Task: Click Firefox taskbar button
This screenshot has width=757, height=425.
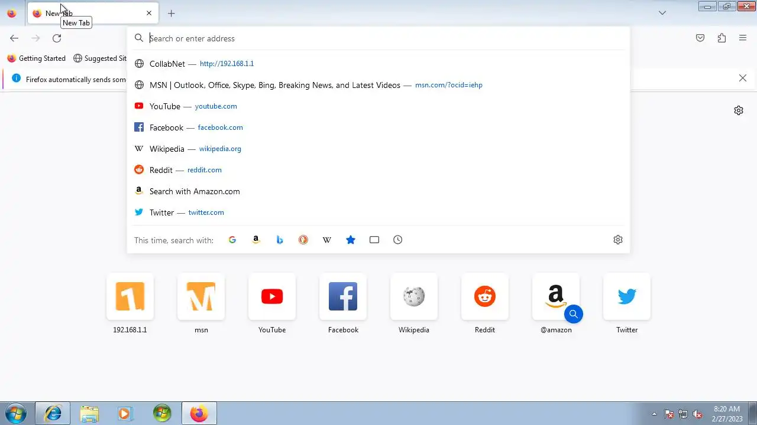Action: [x=199, y=413]
